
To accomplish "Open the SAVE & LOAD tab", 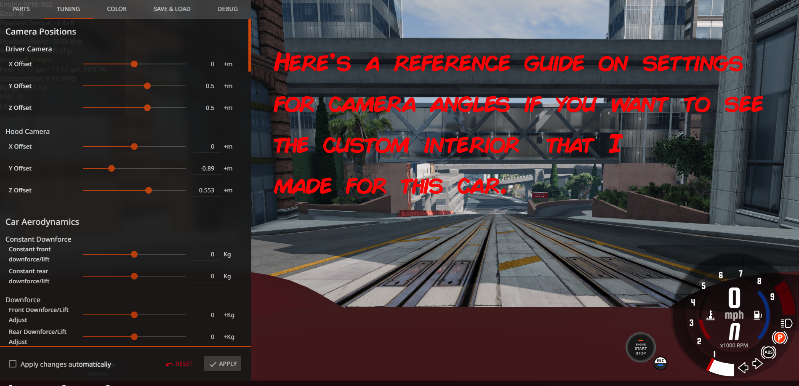I will tap(172, 9).
